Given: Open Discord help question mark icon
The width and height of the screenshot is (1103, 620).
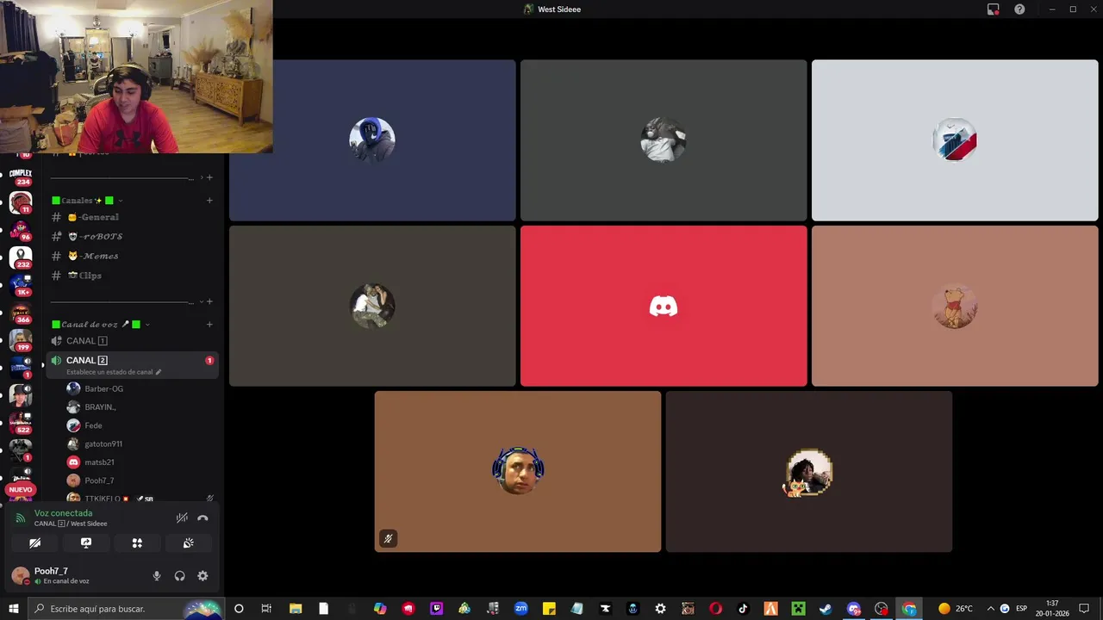Looking at the screenshot, I should 1019,9.
